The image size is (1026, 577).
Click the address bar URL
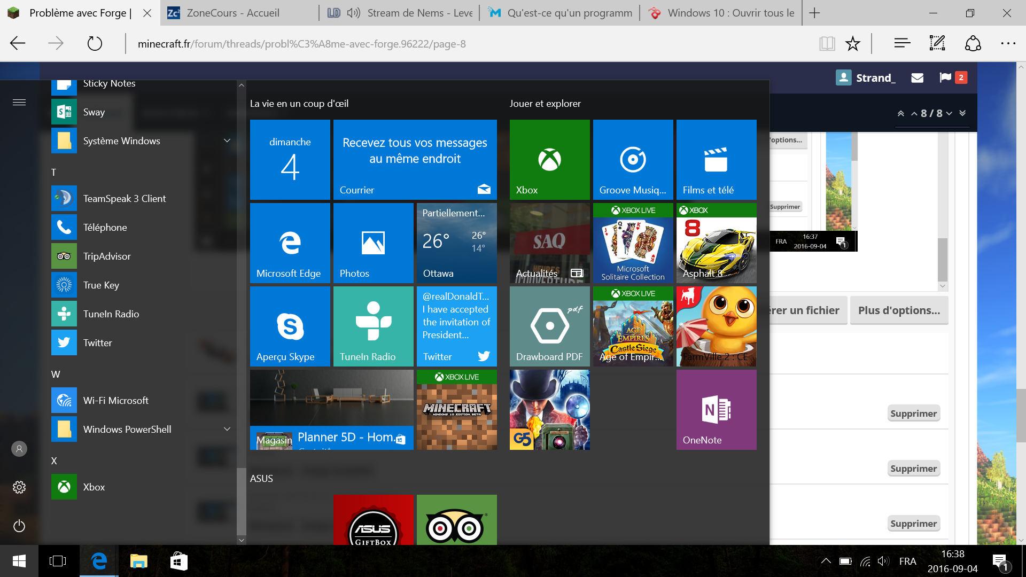coord(302,44)
